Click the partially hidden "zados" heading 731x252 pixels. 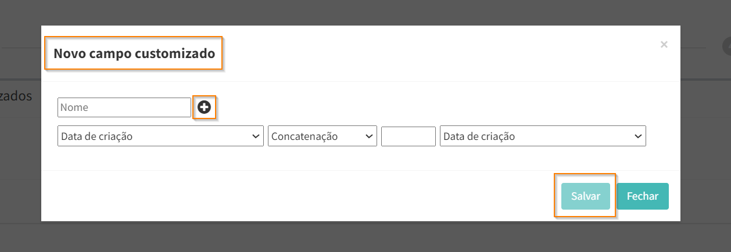[x=16, y=96]
